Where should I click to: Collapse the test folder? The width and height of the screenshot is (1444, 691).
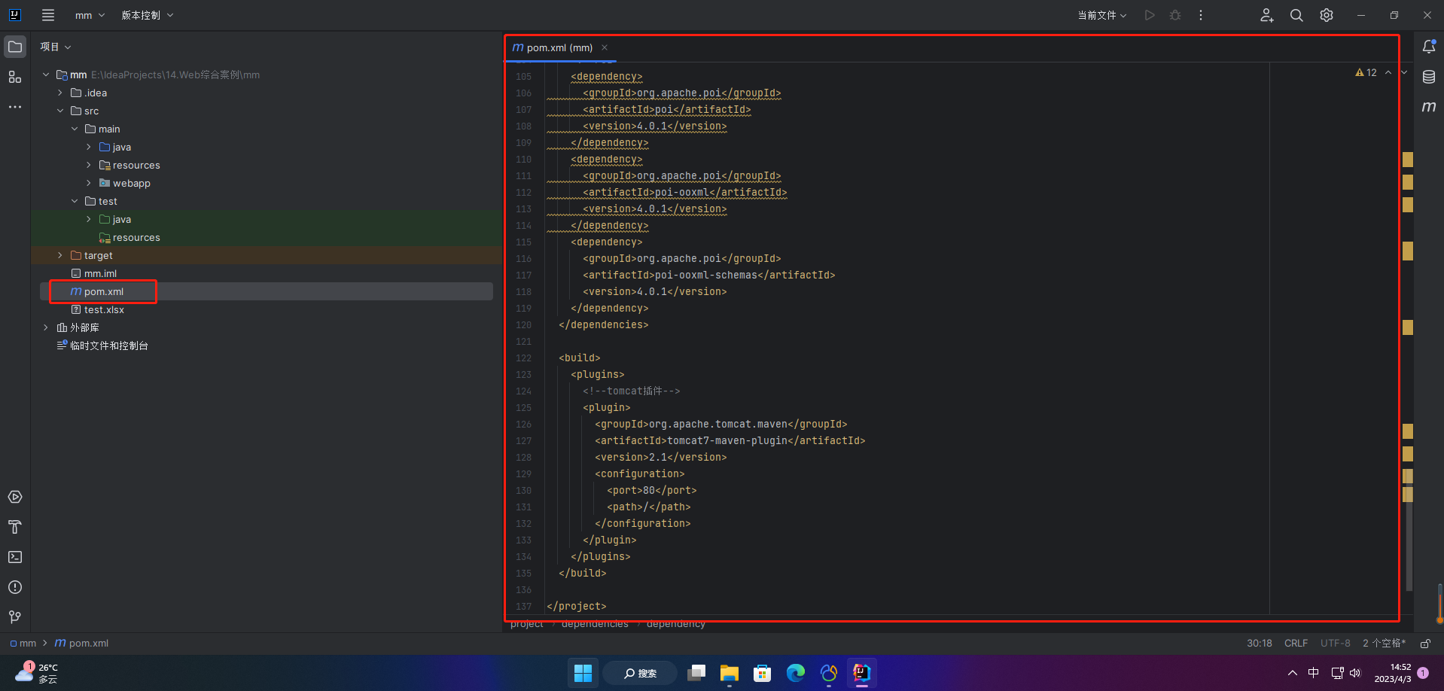[x=75, y=201]
